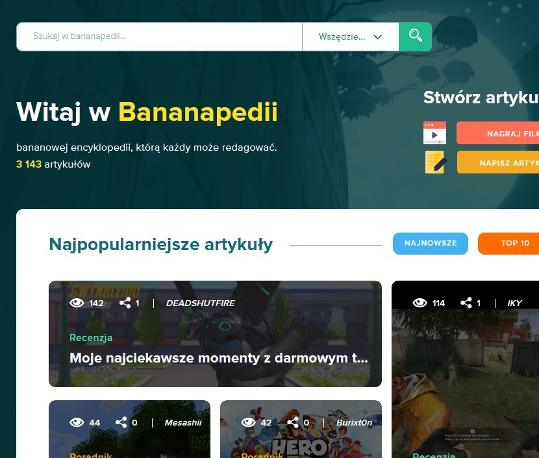539x458 pixels.
Task: Focus the 'Szukaj w bananapedii...' search field
Action: click(x=159, y=36)
